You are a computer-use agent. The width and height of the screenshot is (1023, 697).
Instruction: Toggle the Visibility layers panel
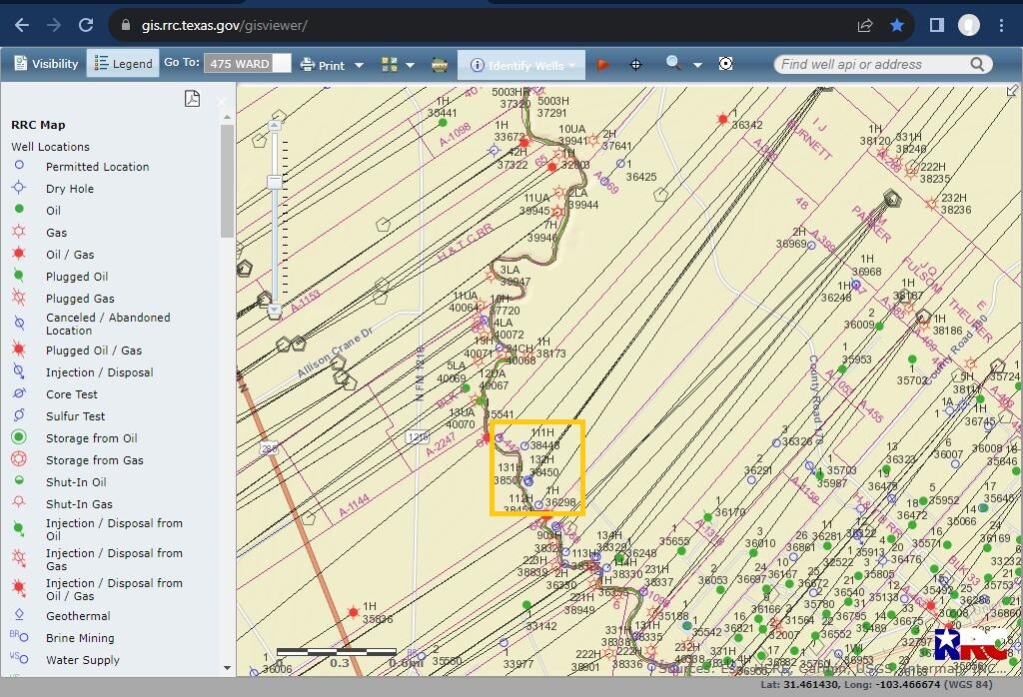click(46, 64)
